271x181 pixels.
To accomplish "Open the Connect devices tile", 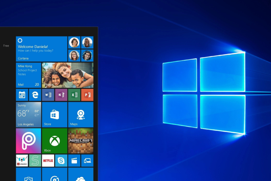I will click(87, 160).
